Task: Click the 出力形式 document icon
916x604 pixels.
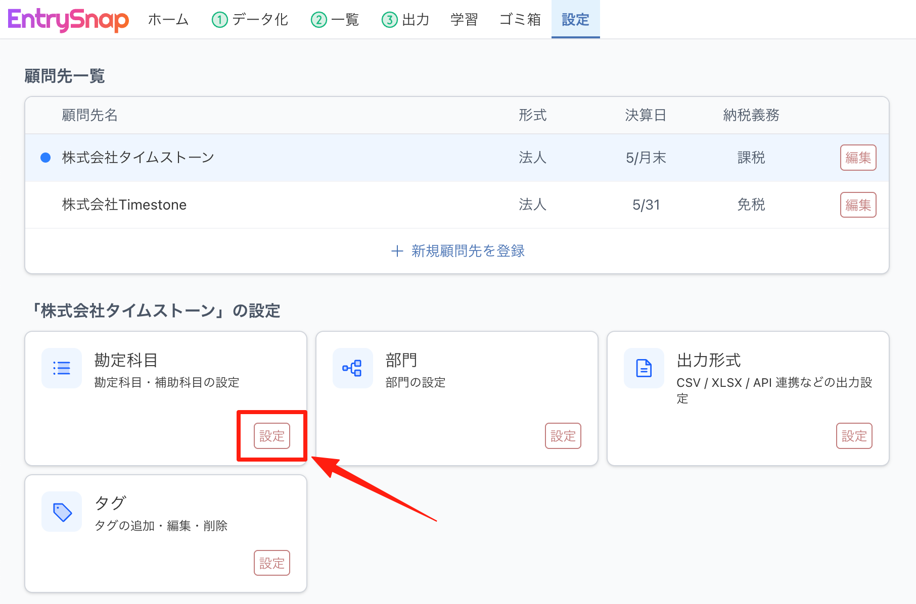Action: point(644,368)
